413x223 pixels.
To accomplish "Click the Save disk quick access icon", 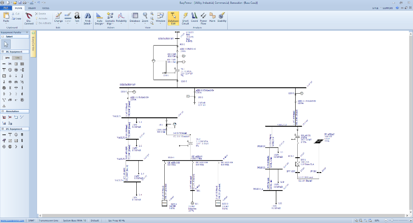I will (20, 2).
